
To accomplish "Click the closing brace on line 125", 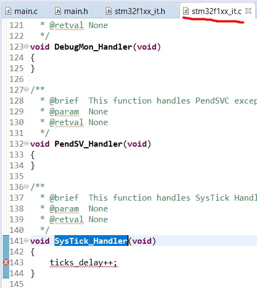I will point(32,68).
